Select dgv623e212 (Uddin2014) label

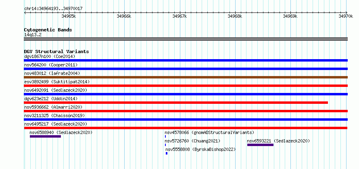coord(51,99)
